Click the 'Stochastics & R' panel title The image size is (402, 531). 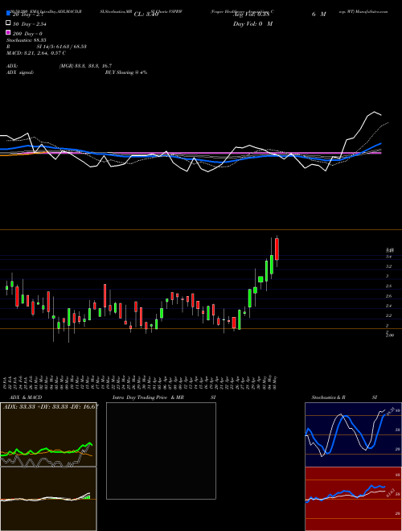[x=328, y=397]
